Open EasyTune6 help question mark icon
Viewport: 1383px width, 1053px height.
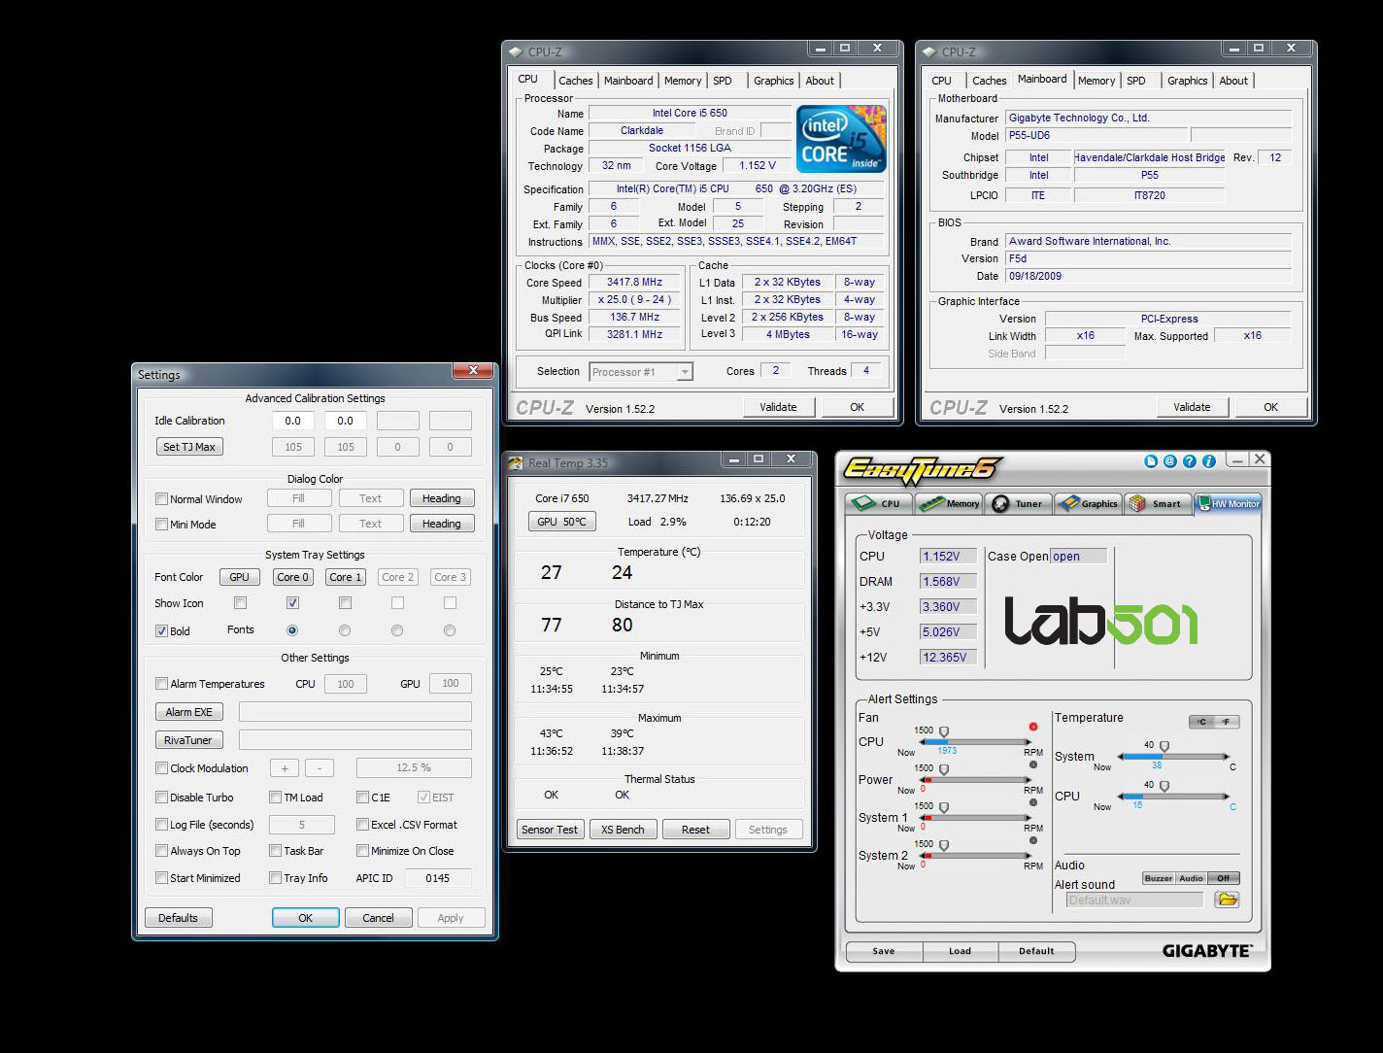coord(1190,461)
